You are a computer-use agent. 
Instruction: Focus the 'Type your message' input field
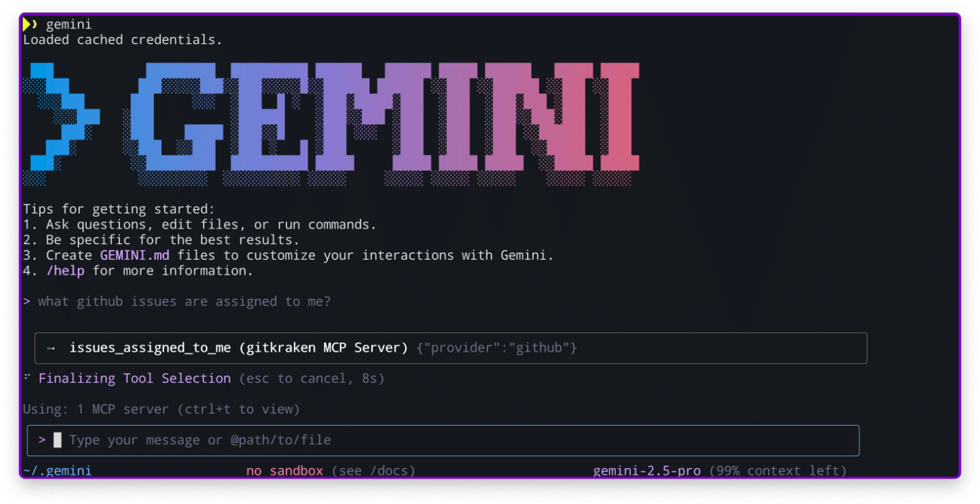click(x=443, y=440)
